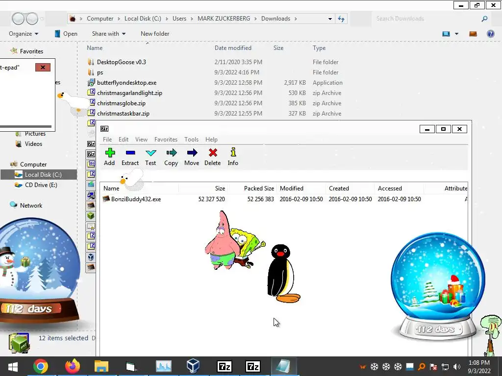Select the ps folder row
The height and width of the screenshot is (376, 502).
tap(215, 72)
